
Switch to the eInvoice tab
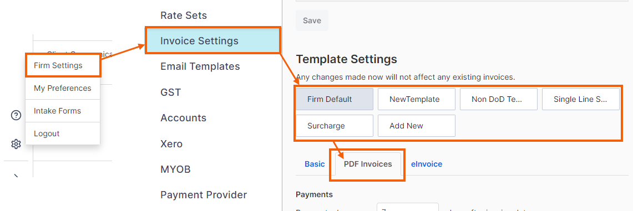pyautogui.click(x=426, y=164)
